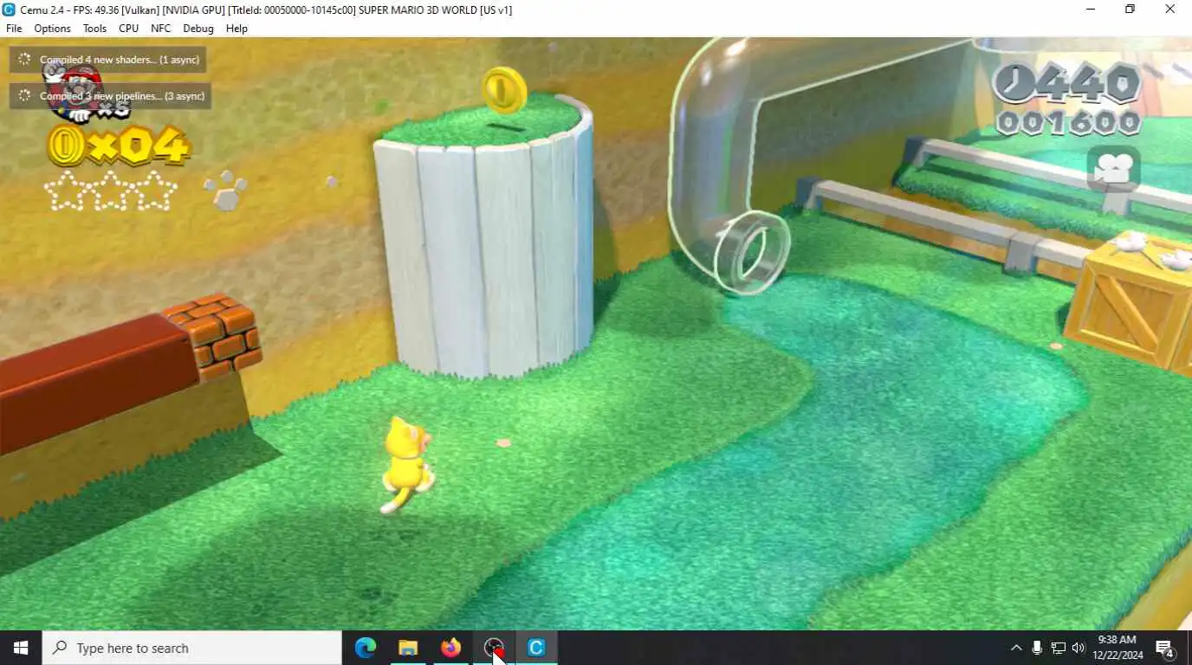The width and height of the screenshot is (1192, 665).
Task: Click the timer clock icon
Action: tap(1014, 85)
